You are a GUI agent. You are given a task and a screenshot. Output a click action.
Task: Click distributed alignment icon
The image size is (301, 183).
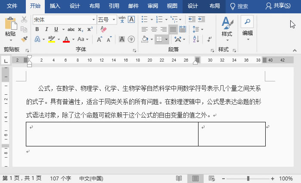point(183,29)
